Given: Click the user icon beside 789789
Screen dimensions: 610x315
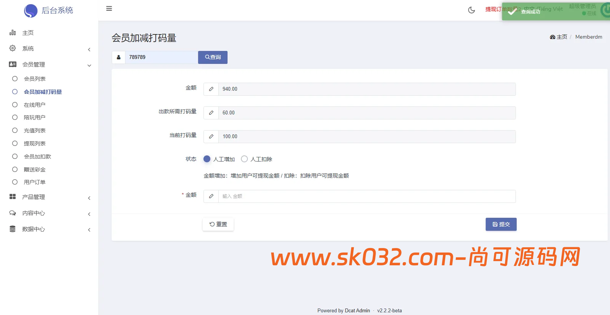Looking at the screenshot, I should click(119, 57).
